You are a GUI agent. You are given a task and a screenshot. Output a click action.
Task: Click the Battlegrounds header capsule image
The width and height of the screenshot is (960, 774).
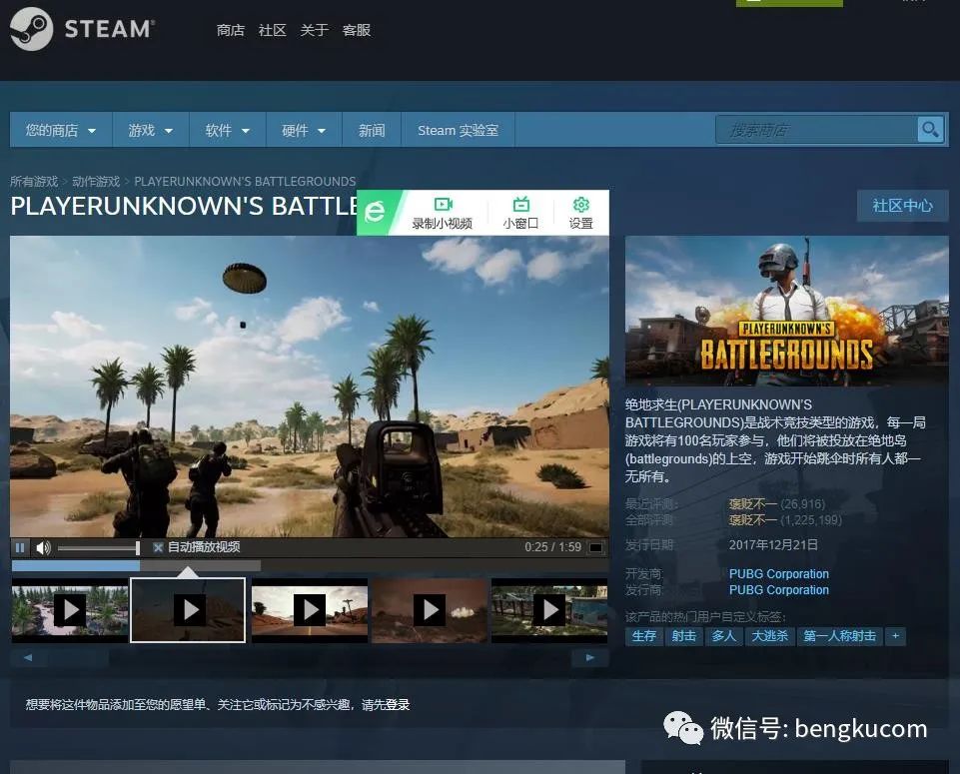tap(787, 311)
